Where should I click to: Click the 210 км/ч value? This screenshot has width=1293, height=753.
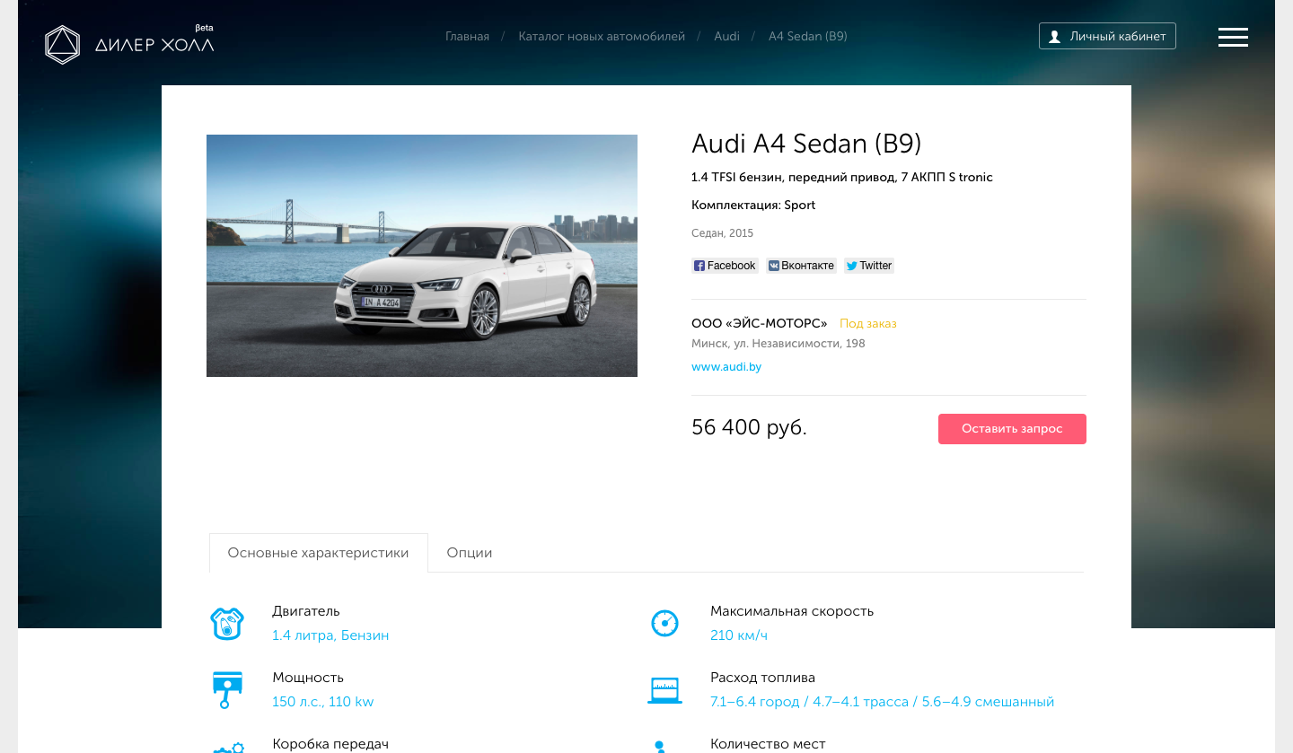click(739, 635)
